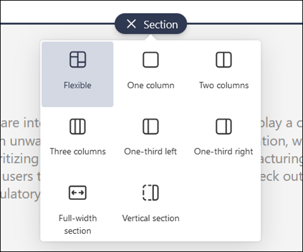The height and width of the screenshot is (252, 303).
Task: Click the One column text label
Action: tap(151, 85)
